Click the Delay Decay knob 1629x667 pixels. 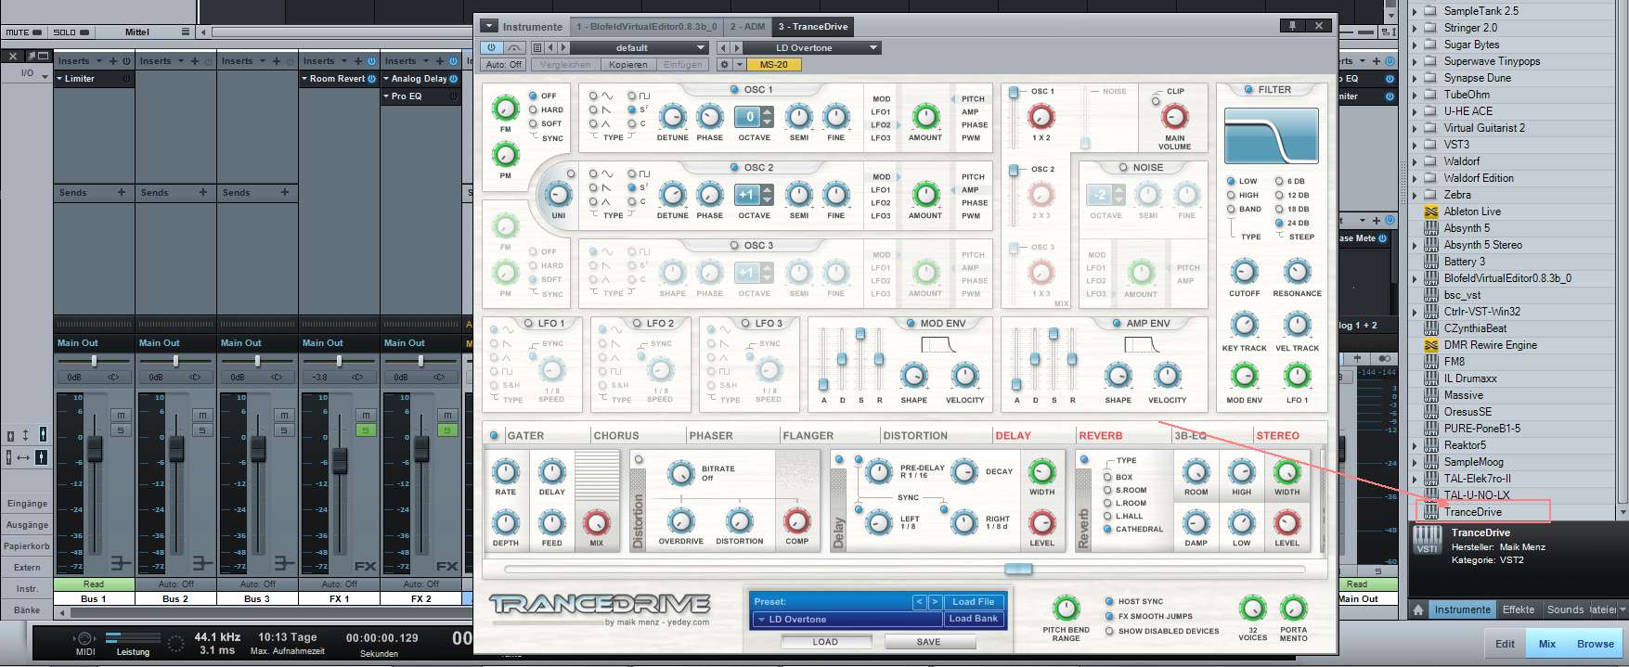[x=964, y=471]
